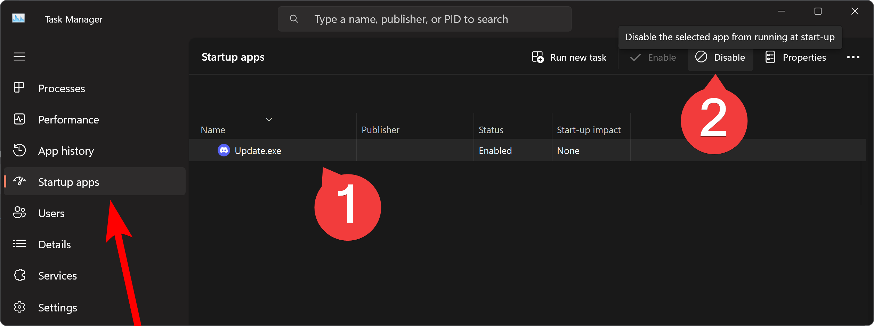
Task: Open Properties for the selected app
Action: coord(796,57)
